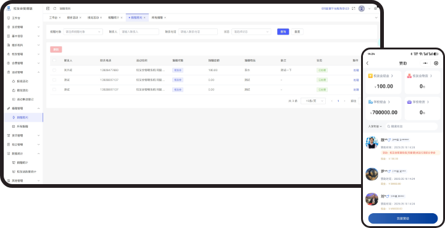Click page number 1 in pagination
The width and height of the screenshot is (445, 228).
[x=338, y=101]
